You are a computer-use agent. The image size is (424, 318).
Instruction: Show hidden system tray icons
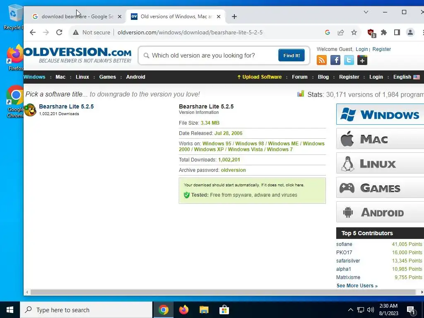(x=350, y=310)
